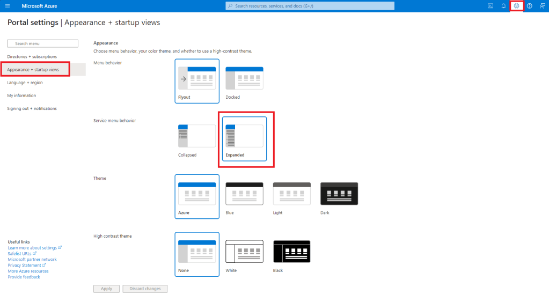Click the feedback icon in header
This screenshot has width=549, height=294.
click(543, 6)
